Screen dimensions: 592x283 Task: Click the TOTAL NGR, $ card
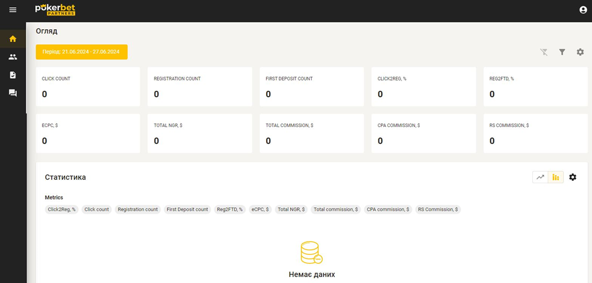pyautogui.click(x=200, y=133)
